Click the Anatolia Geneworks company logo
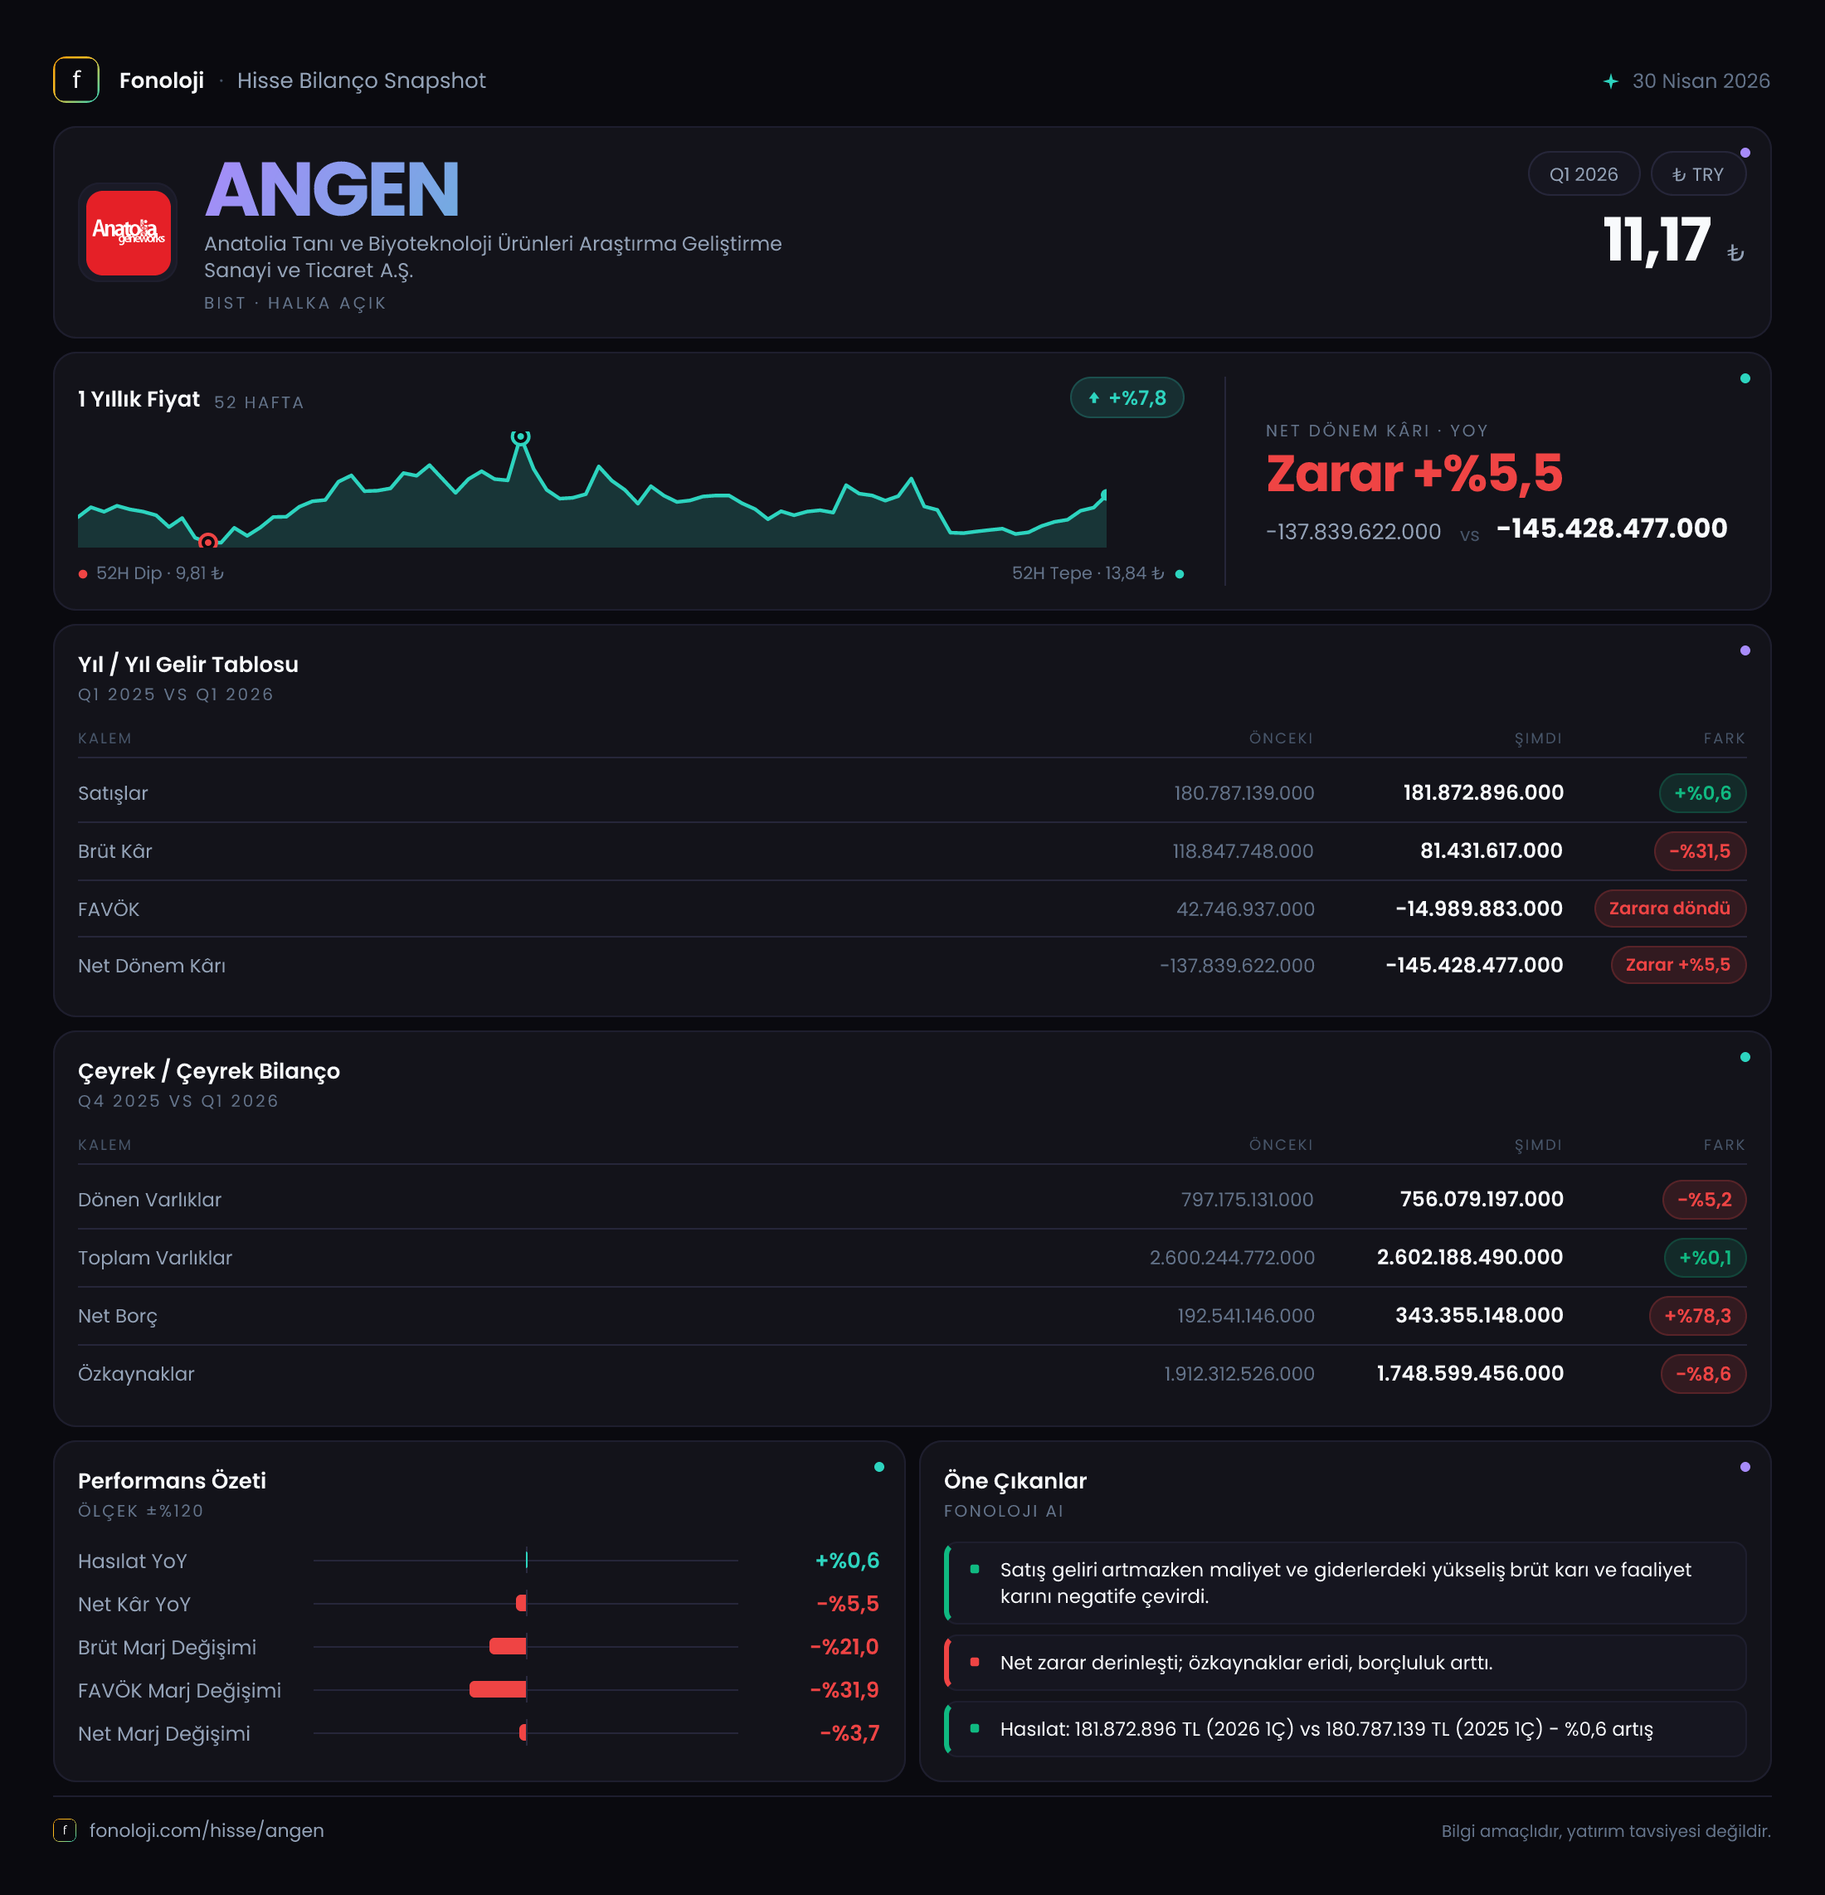 pyautogui.click(x=129, y=233)
